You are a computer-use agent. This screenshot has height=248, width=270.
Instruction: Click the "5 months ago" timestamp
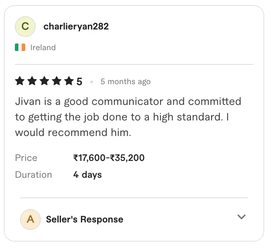tap(126, 82)
